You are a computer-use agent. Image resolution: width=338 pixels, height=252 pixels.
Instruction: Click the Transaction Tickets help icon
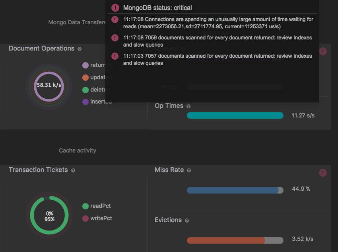coord(73,170)
